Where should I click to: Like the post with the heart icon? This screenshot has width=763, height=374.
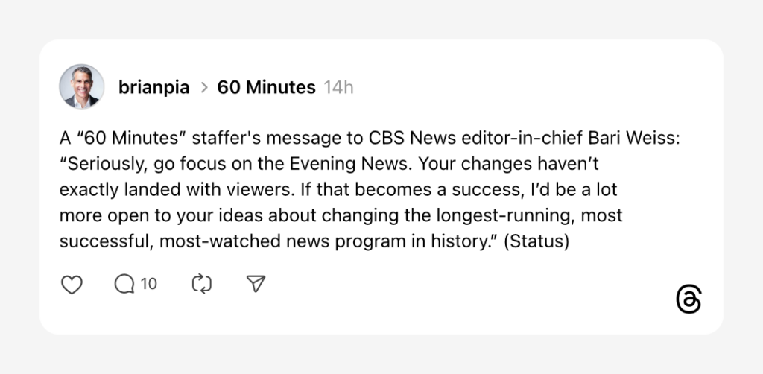(71, 284)
